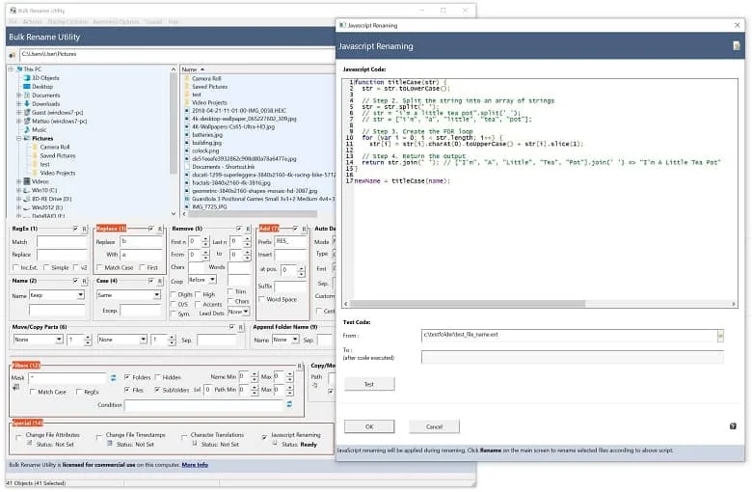Open the More Info link

coord(195,465)
